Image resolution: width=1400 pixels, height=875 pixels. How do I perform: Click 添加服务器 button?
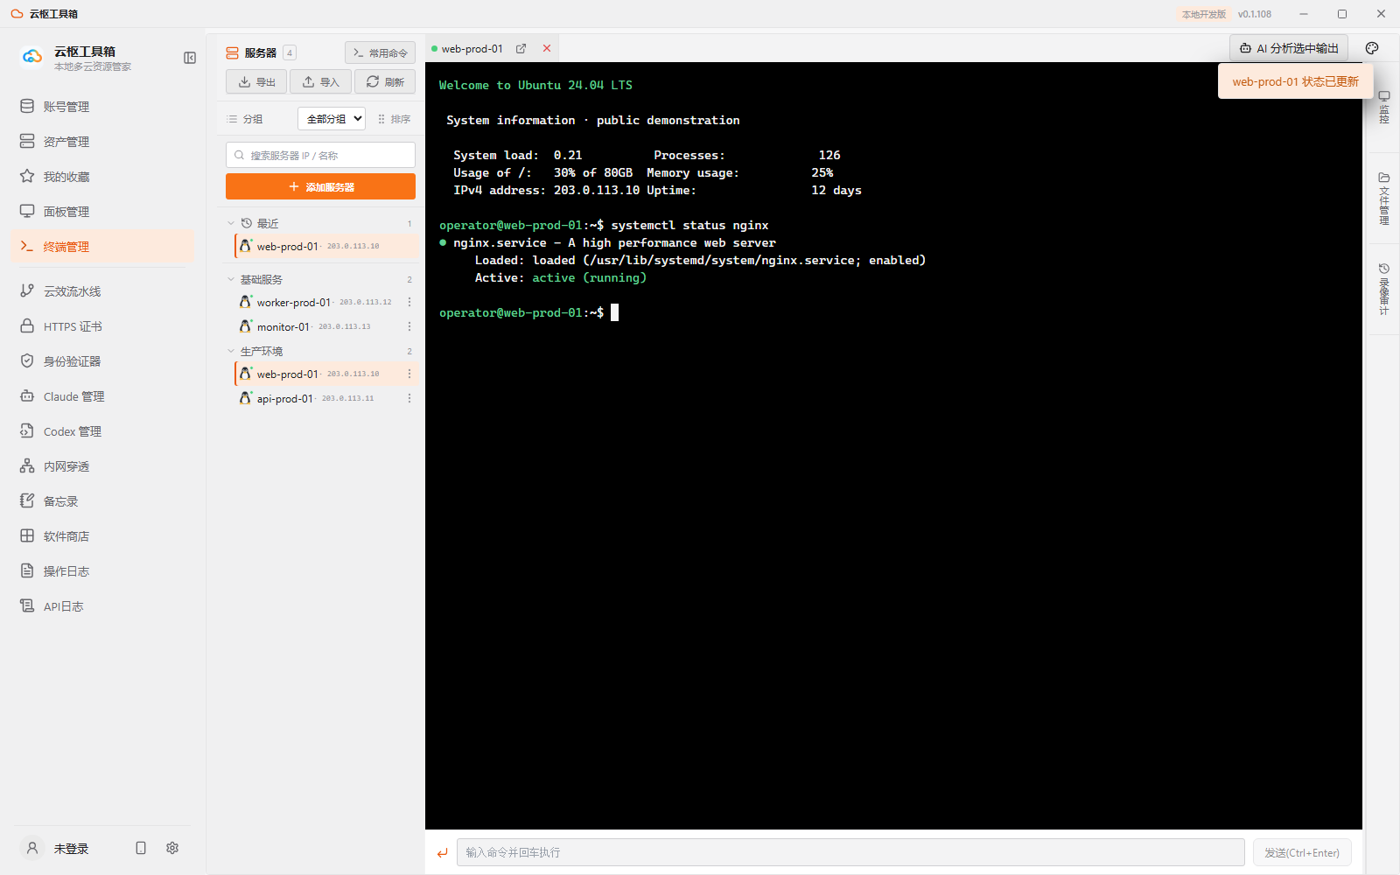click(320, 186)
